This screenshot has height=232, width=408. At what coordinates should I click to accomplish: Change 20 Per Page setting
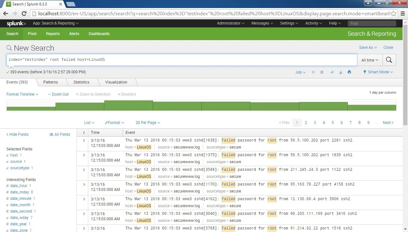tap(148, 123)
